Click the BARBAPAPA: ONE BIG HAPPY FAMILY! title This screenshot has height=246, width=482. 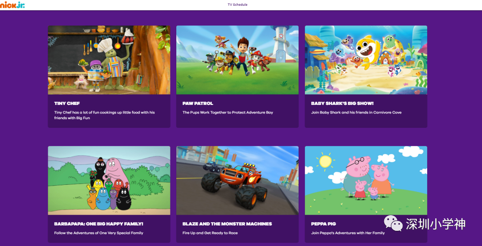pyautogui.click(x=99, y=224)
